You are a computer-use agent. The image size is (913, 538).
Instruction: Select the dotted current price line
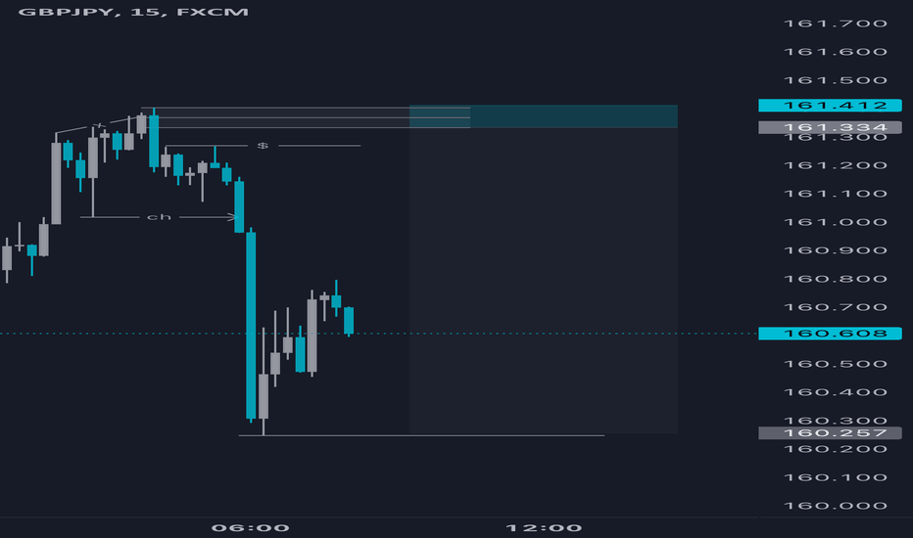coord(378,334)
